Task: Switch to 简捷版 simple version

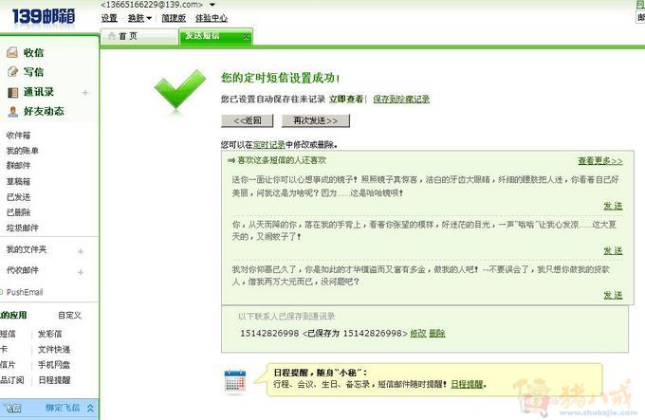Action: tap(174, 18)
